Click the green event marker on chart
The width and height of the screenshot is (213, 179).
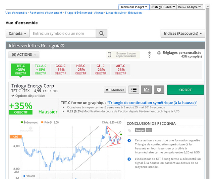click(x=121, y=134)
